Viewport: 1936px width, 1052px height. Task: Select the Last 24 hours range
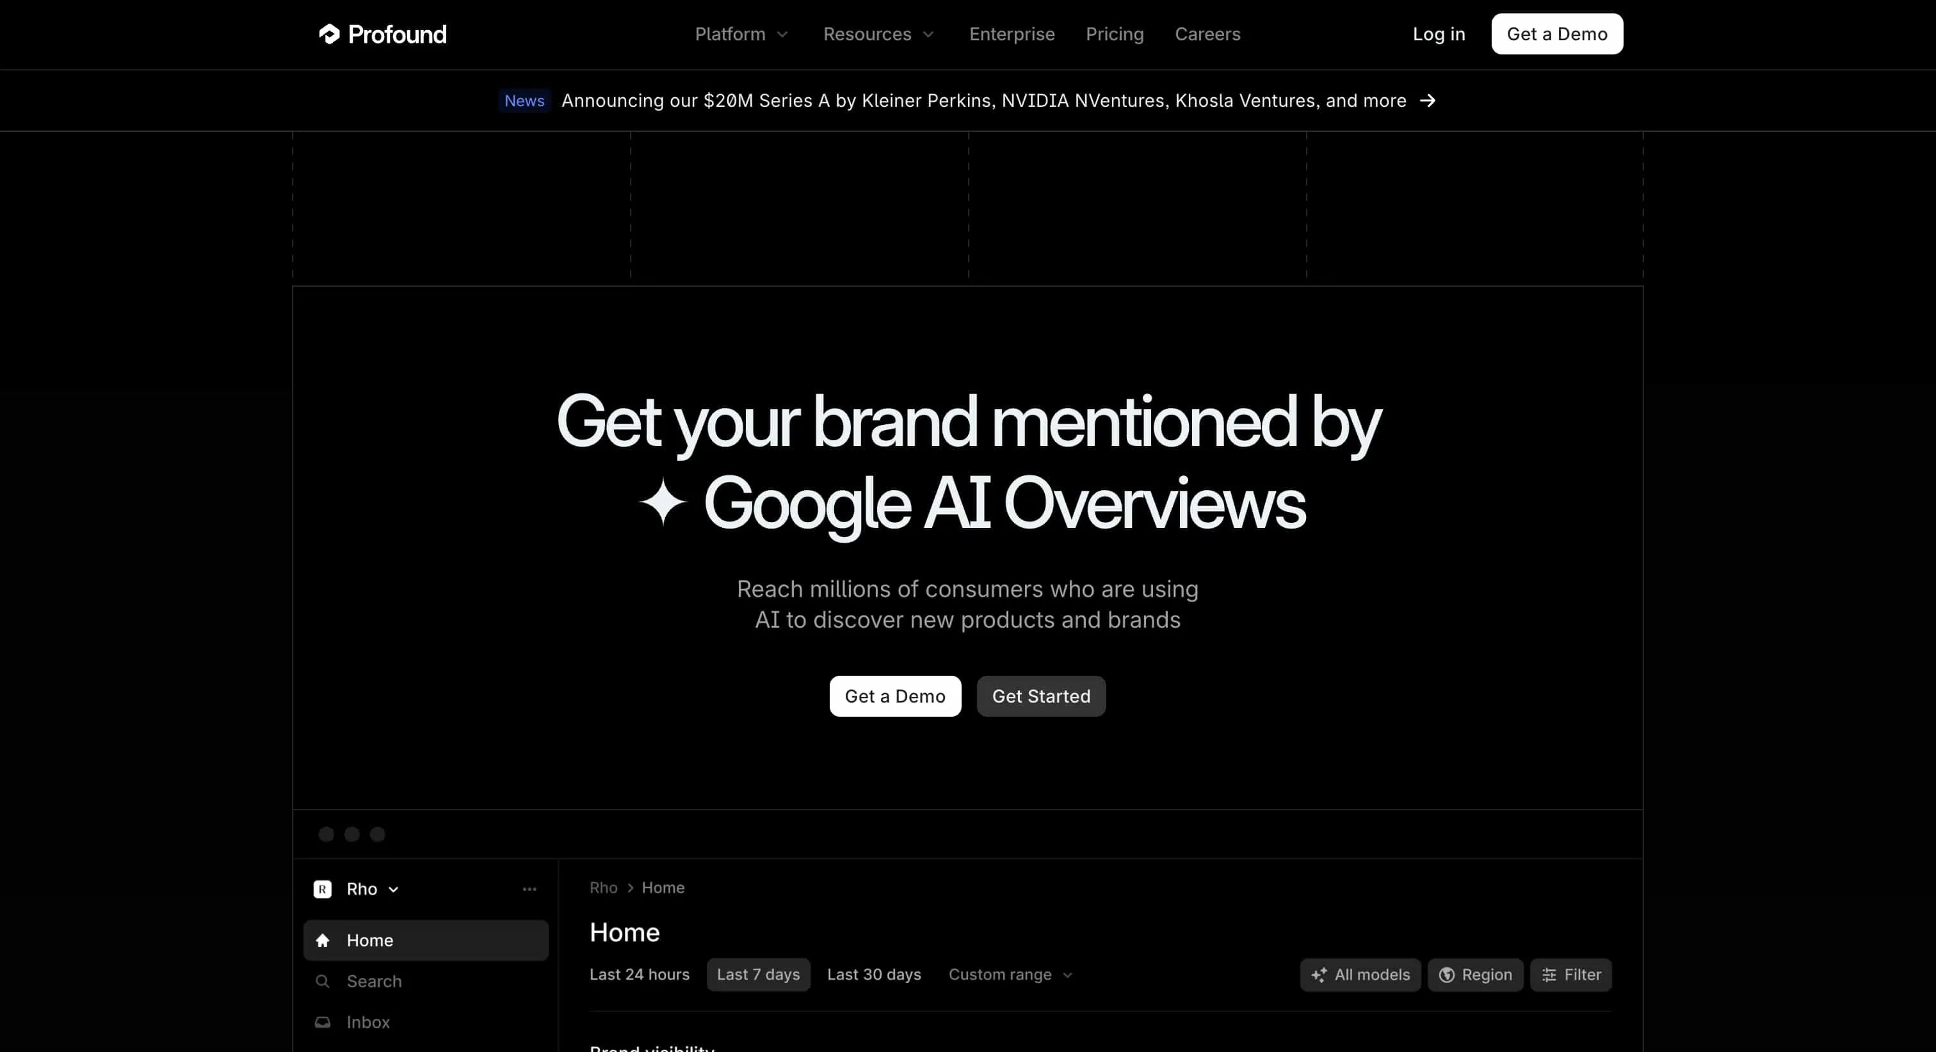639,975
